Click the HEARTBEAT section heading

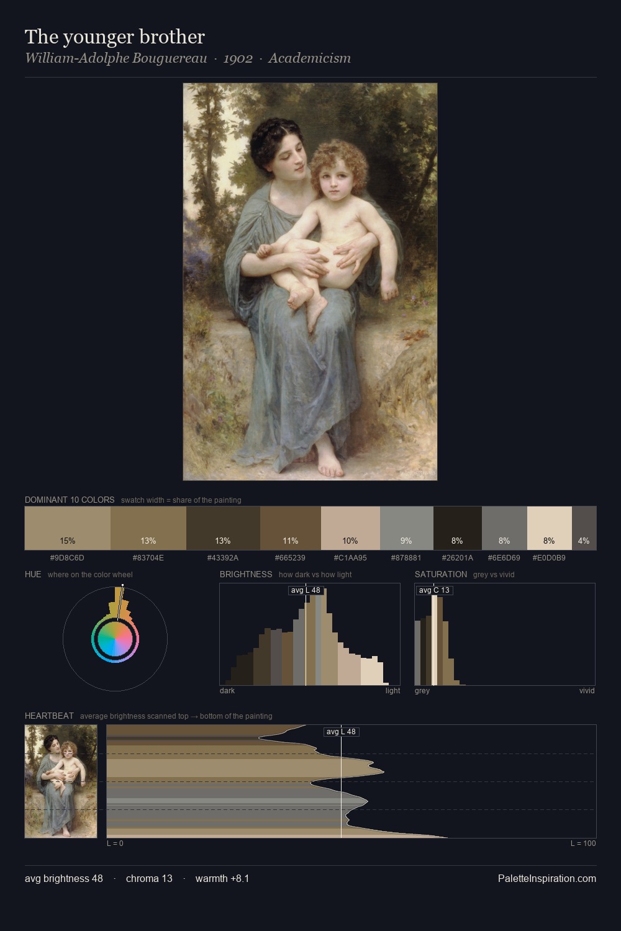(49, 716)
